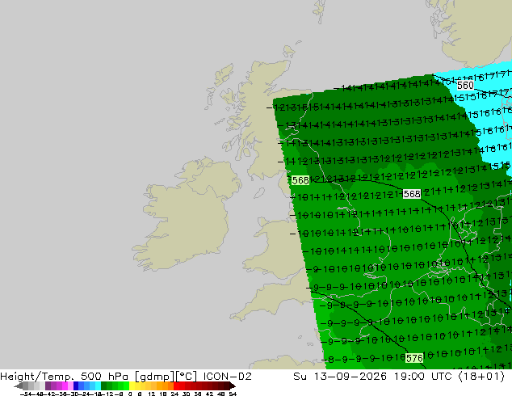The height and width of the screenshot is (396, 512).
Task: Click the left arrow end of the color scale
Action: [x=18, y=385]
